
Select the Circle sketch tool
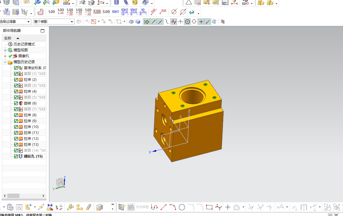tap(182, 207)
